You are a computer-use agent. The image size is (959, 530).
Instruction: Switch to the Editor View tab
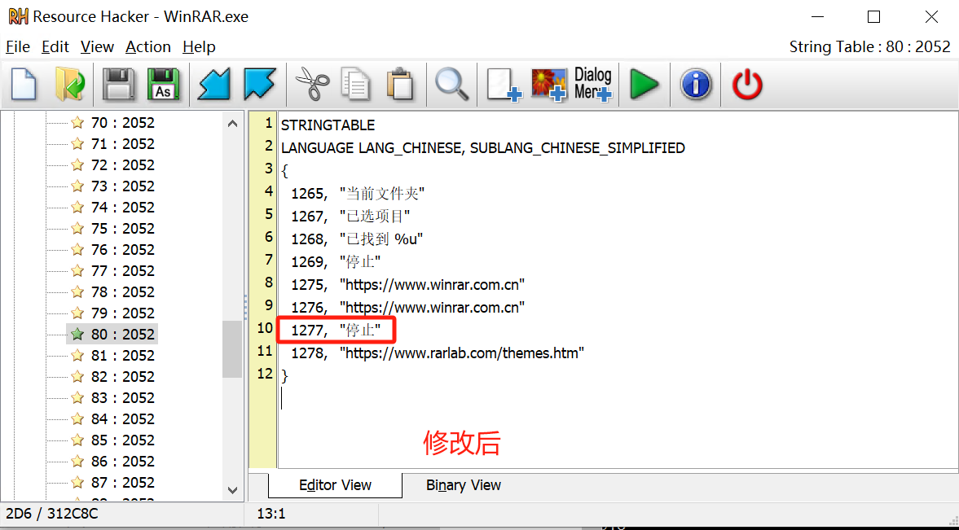coord(335,485)
